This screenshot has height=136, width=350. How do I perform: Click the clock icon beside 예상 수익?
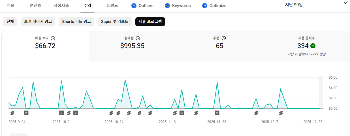(x=53, y=38)
